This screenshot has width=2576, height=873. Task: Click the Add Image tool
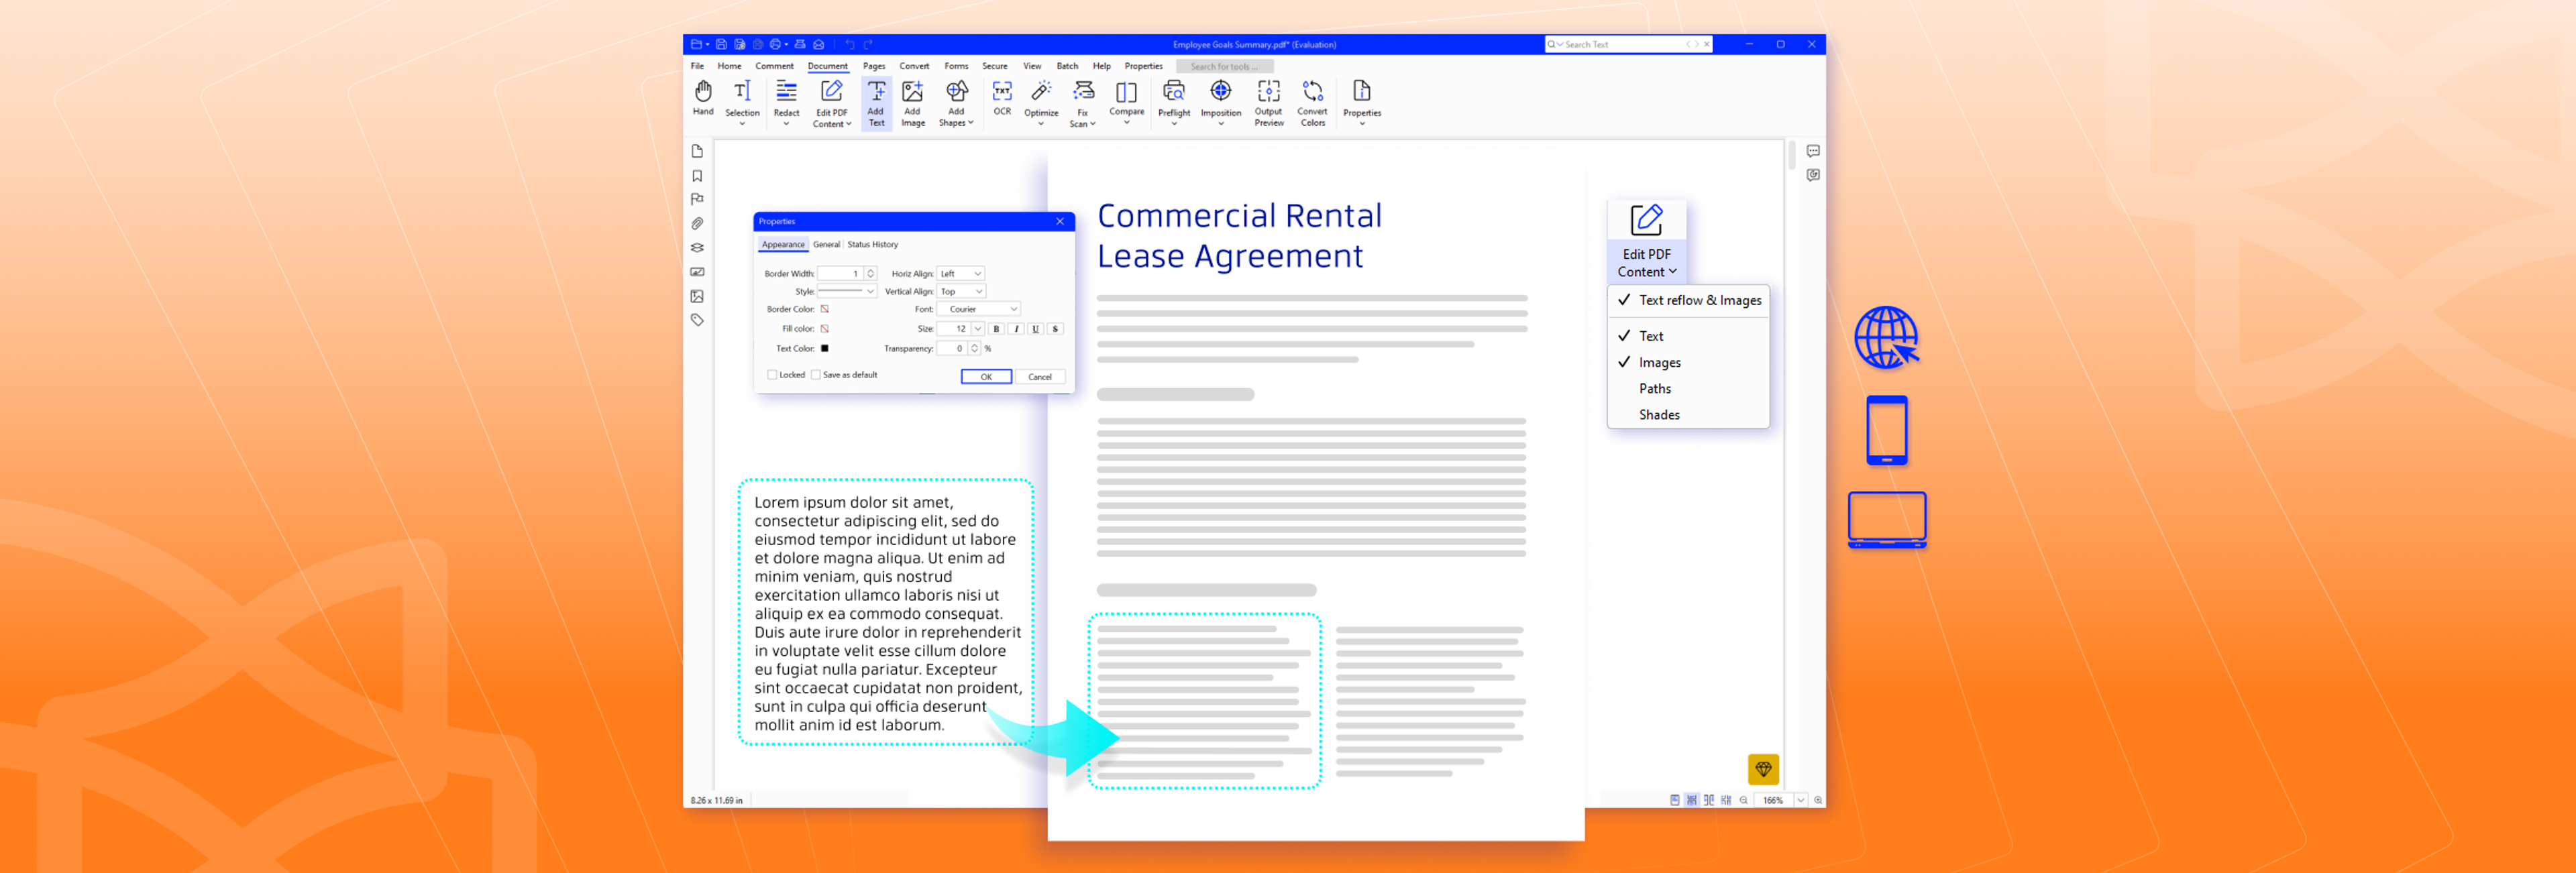pos(912,102)
